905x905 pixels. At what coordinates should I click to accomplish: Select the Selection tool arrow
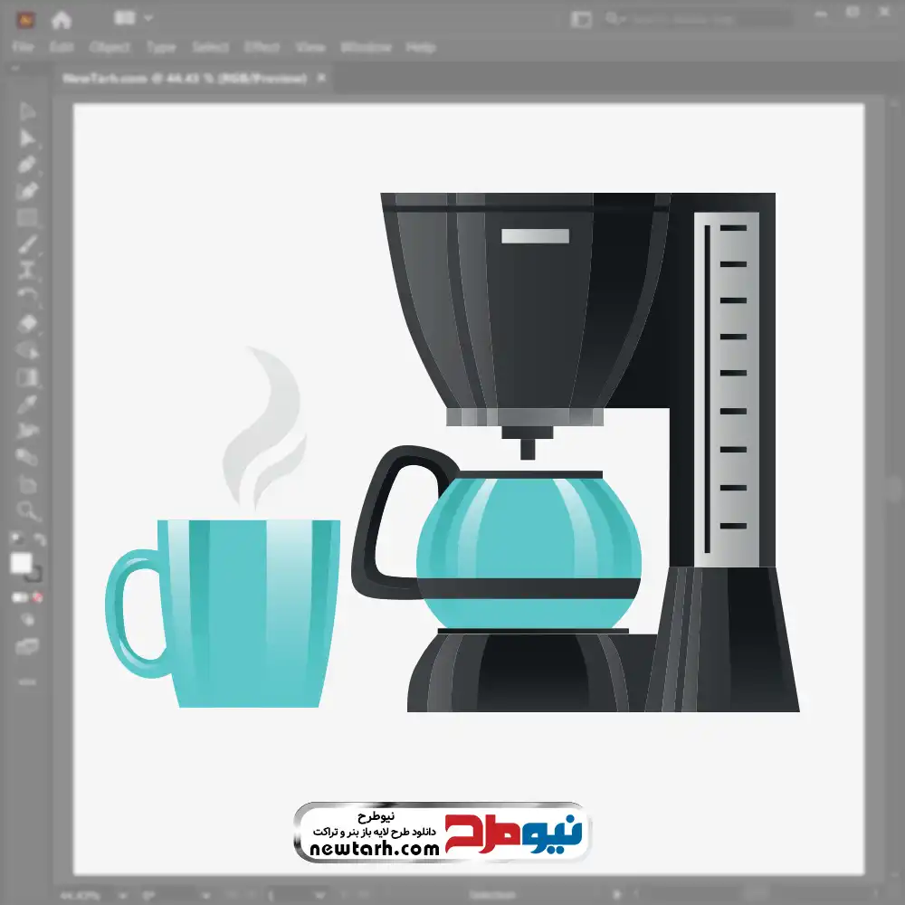[27, 112]
